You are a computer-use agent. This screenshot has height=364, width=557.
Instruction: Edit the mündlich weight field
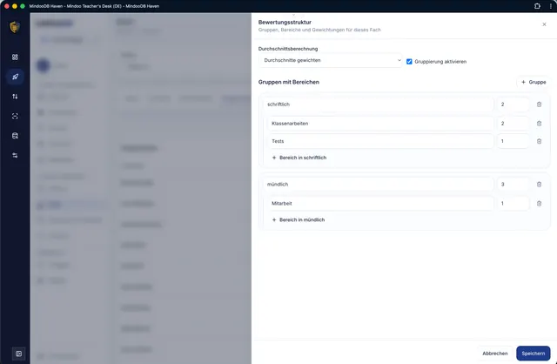[513, 185]
